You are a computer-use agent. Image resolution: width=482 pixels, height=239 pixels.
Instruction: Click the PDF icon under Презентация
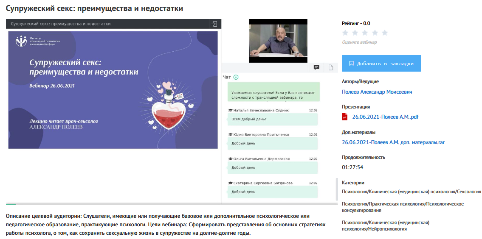coord(345,117)
